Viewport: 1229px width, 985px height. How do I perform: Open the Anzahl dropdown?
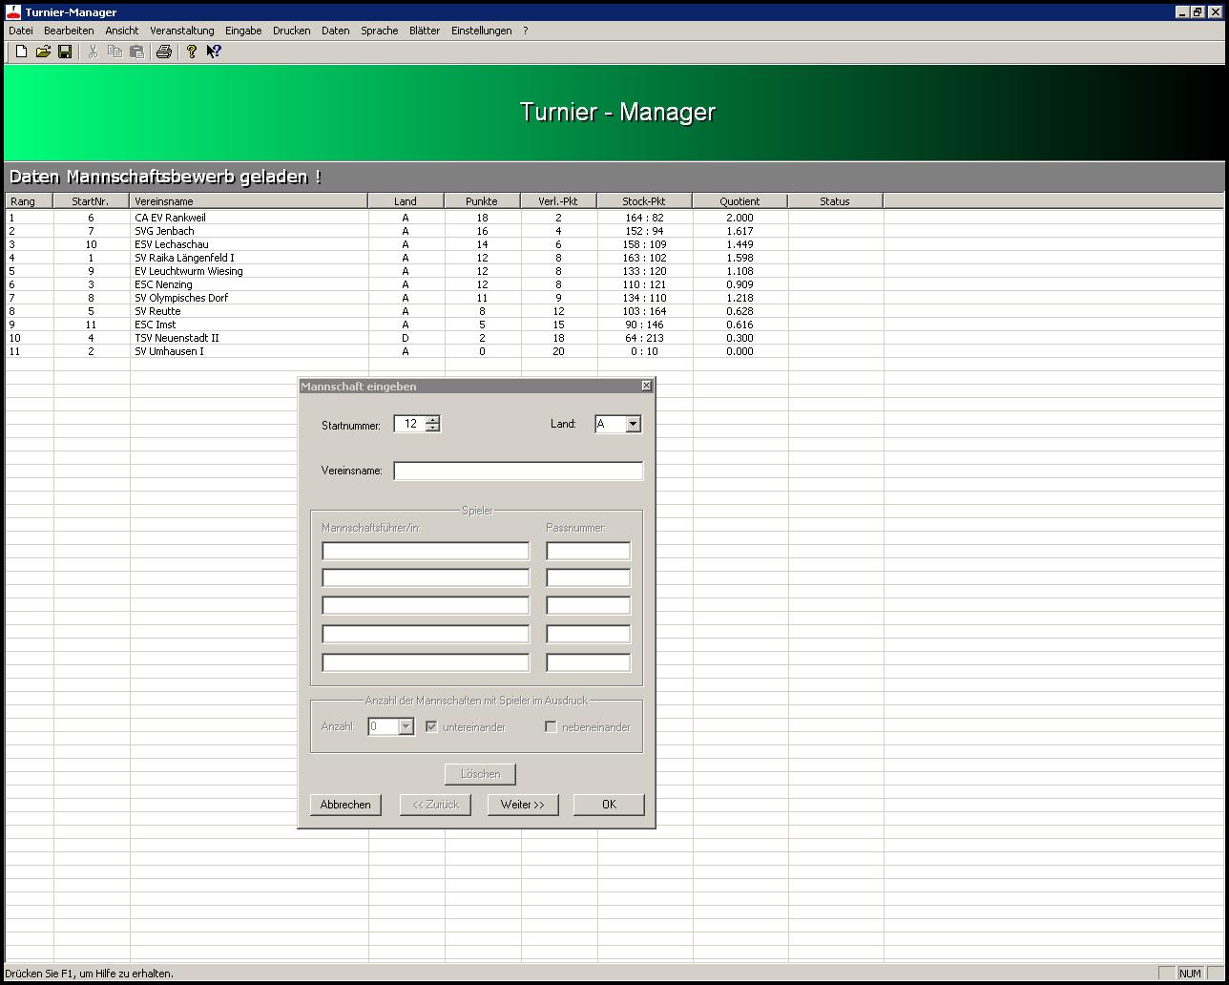click(x=406, y=726)
